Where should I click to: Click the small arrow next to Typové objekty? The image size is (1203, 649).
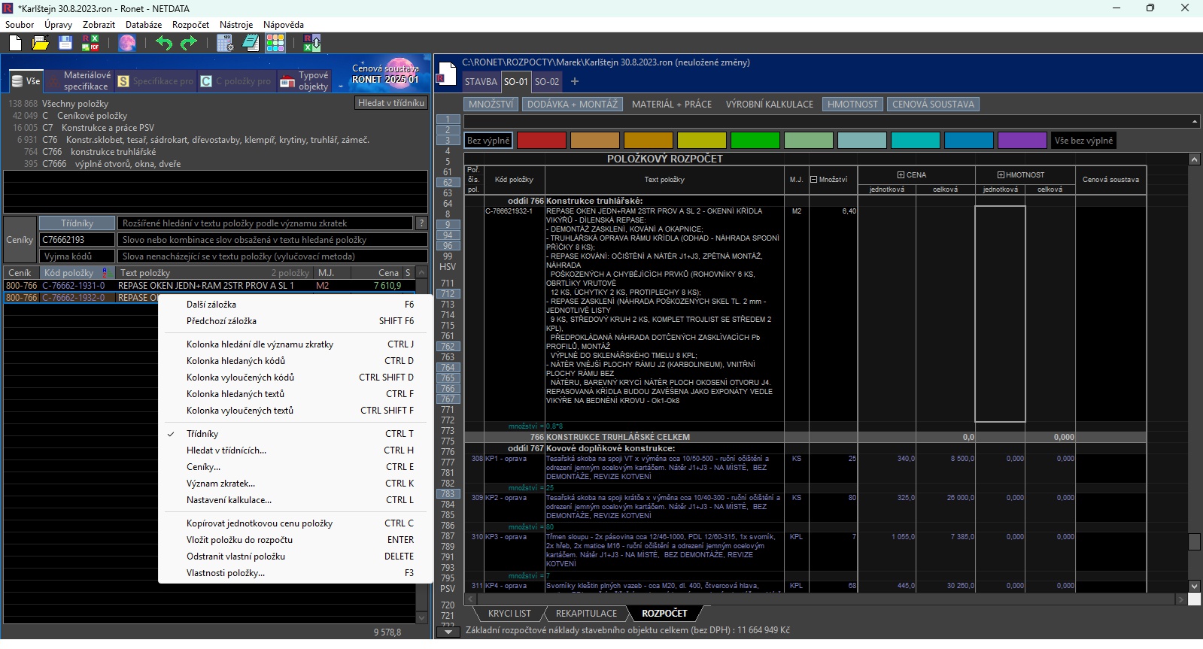point(340,86)
